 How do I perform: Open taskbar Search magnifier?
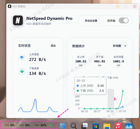click(x=74, y=126)
